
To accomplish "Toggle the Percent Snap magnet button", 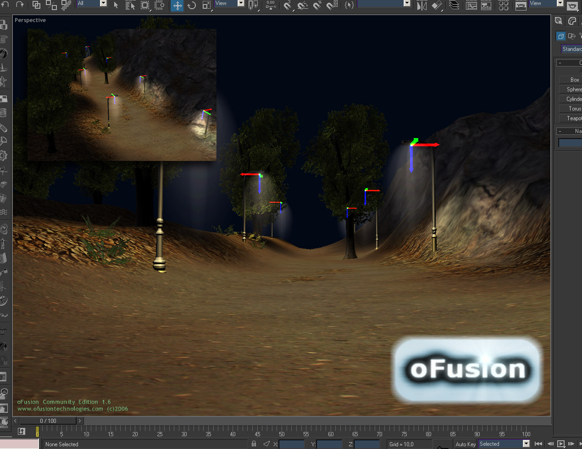I will click(317, 5).
